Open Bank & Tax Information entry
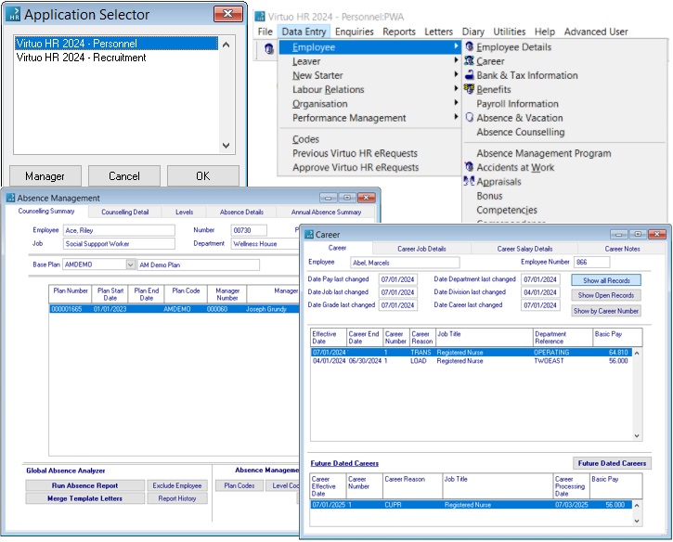The image size is (673, 542). coord(526,75)
